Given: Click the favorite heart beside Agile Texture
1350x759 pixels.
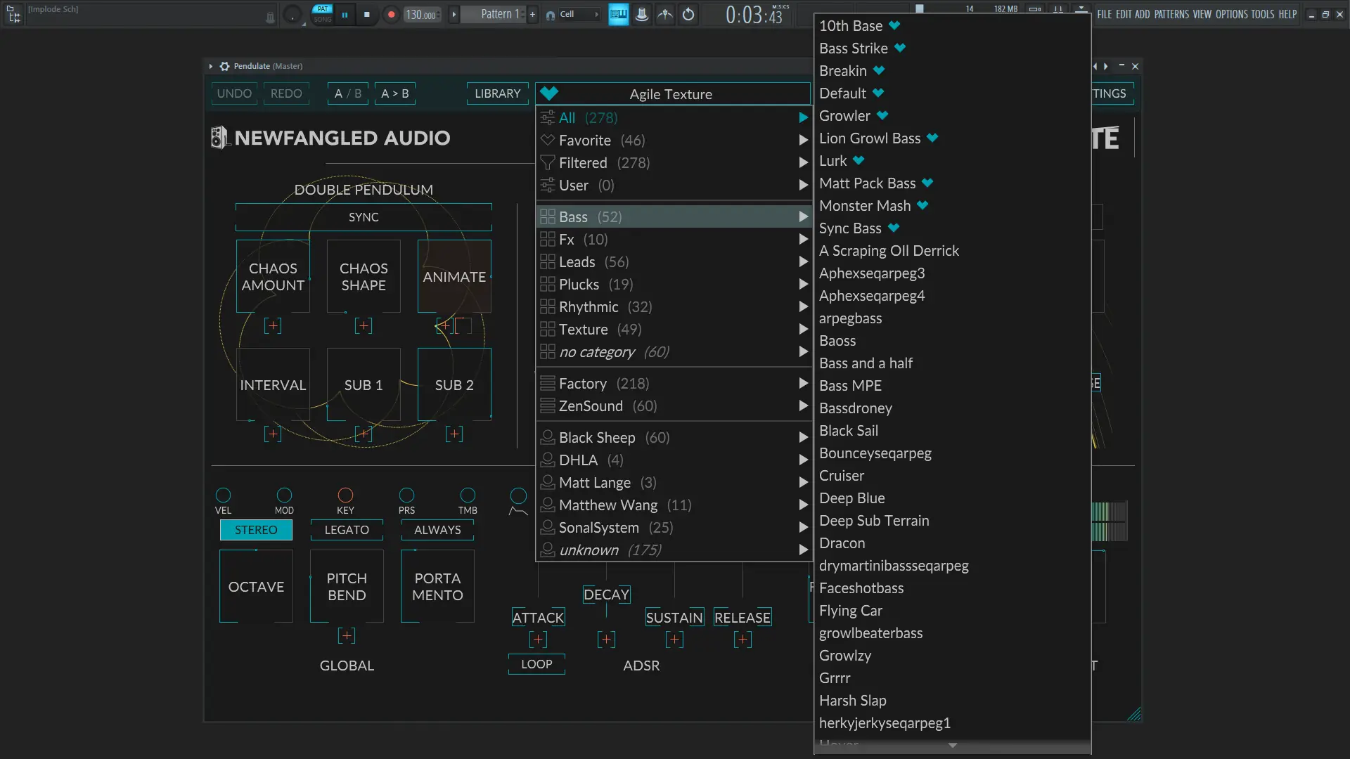Looking at the screenshot, I should pos(549,93).
